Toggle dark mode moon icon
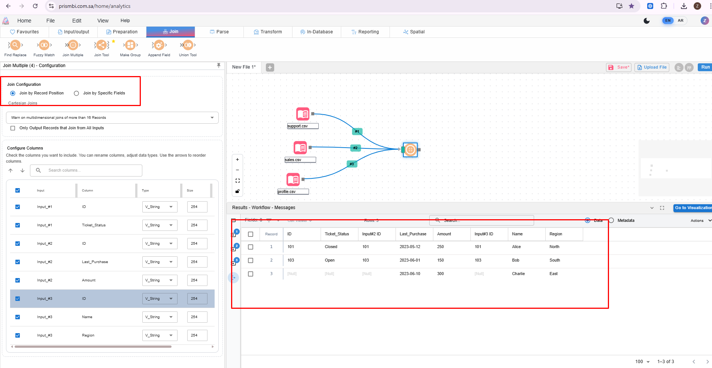712x368 pixels. 646,21
